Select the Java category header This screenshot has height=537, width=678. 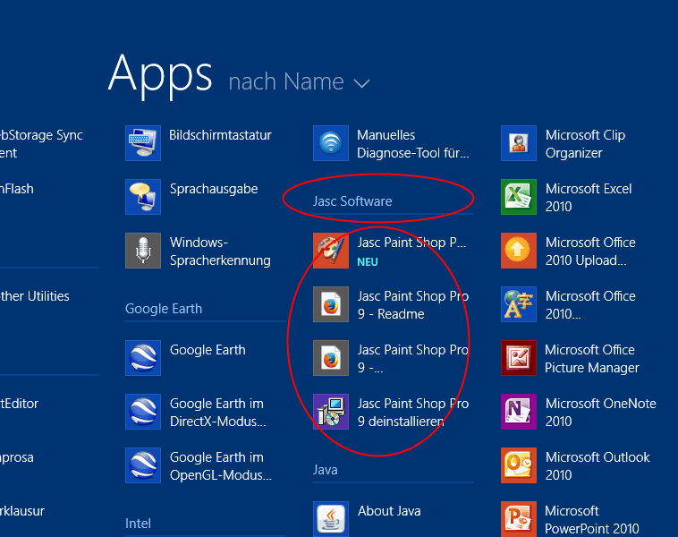coord(326,470)
